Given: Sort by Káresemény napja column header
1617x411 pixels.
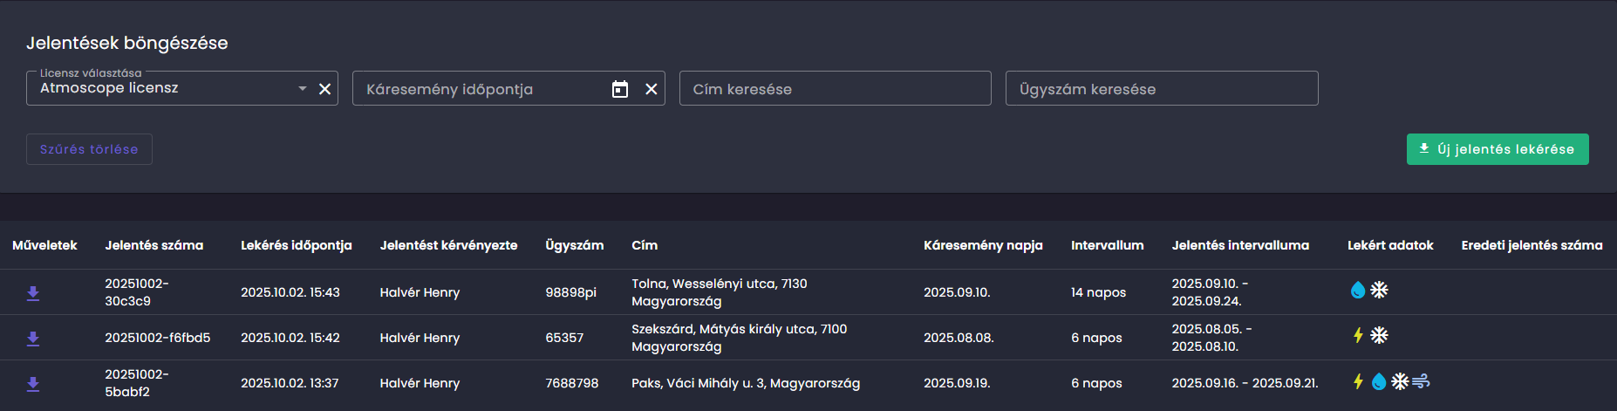Looking at the screenshot, I should click(x=983, y=245).
